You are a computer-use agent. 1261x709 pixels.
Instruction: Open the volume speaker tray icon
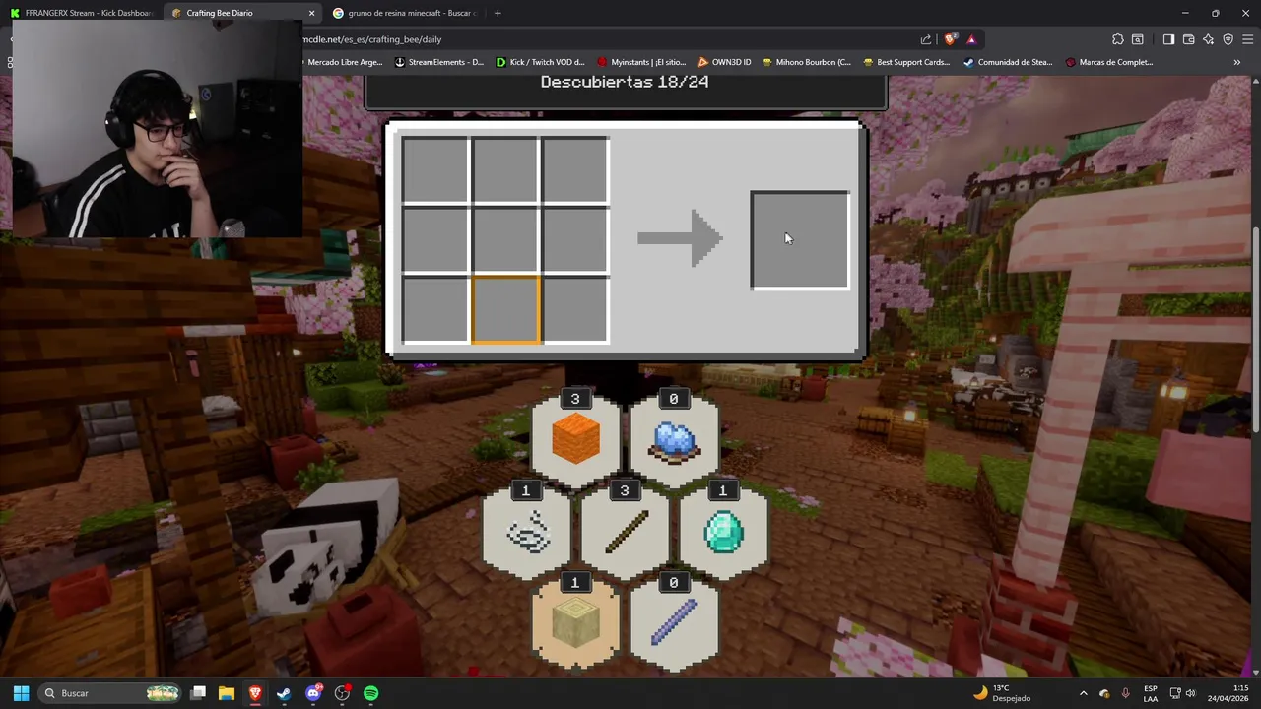click(1190, 693)
